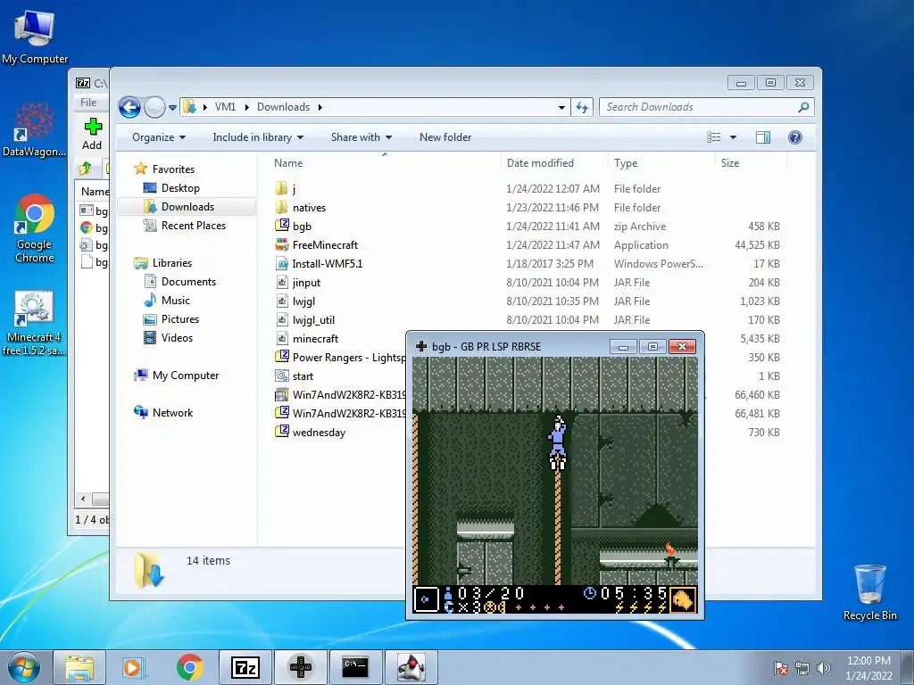Select Downloads in navigation pane
Viewport: 914px width, 685px height.
(x=187, y=207)
